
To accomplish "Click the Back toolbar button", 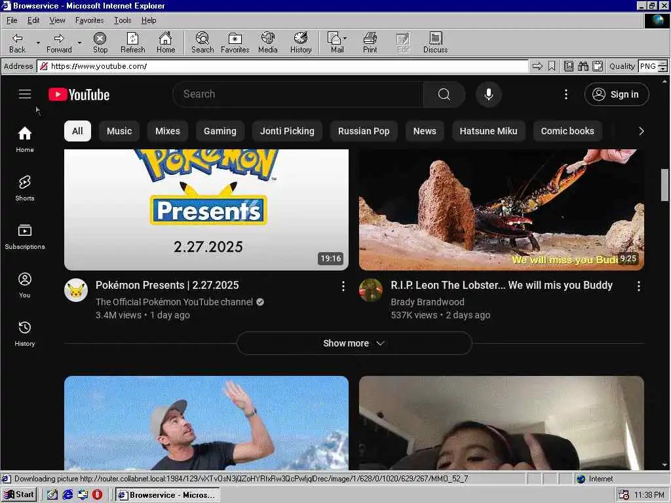I will (17, 43).
